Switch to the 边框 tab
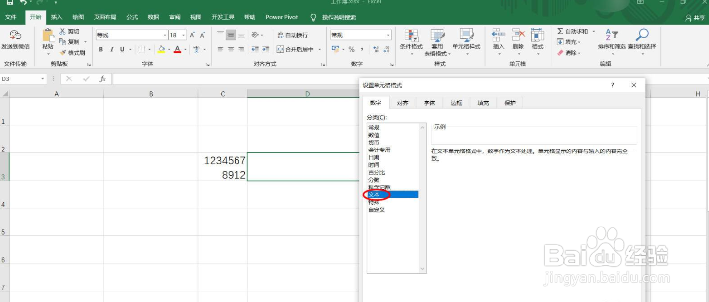The height and width of the screenshot is (302, 709). [x=456, y=103]
